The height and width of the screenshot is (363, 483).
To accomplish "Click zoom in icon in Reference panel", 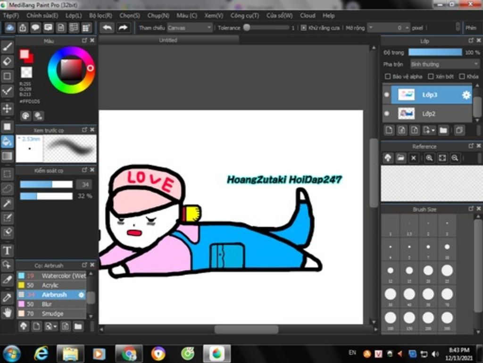I will [x=429, y=158].
